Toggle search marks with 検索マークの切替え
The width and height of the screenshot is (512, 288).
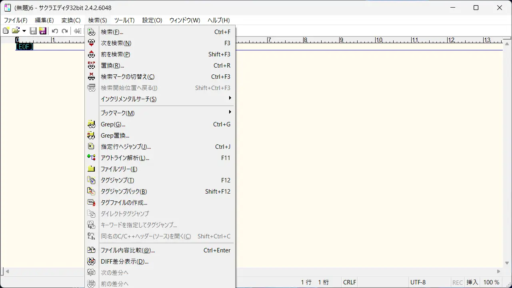click(127, 77)
